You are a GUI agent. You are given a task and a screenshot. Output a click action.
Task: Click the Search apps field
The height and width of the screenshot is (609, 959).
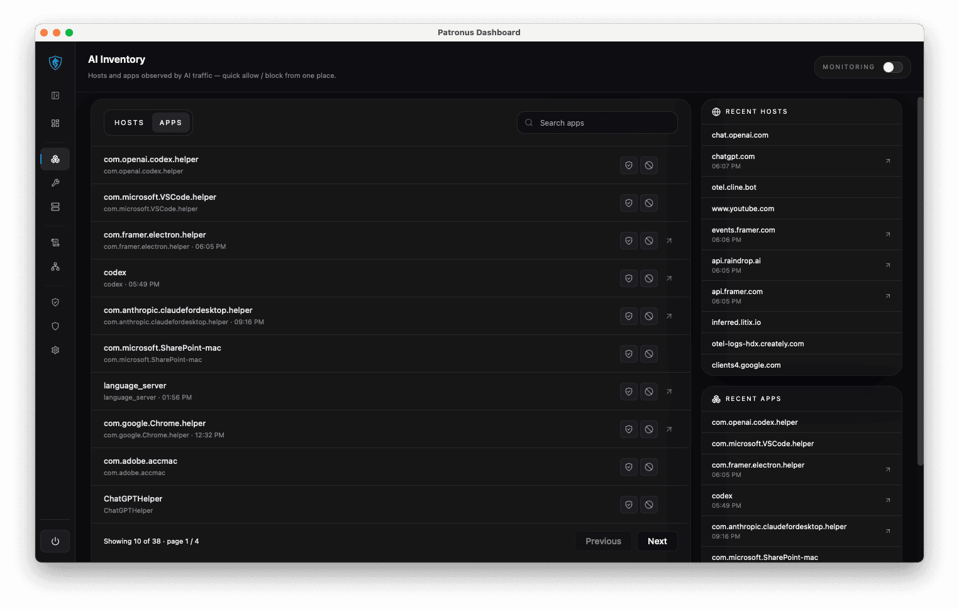click(597, 123)
